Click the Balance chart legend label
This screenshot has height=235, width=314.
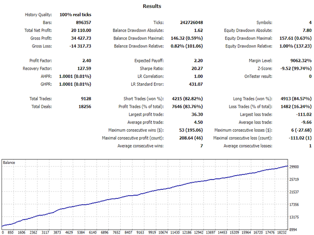(x=9, y=163)
